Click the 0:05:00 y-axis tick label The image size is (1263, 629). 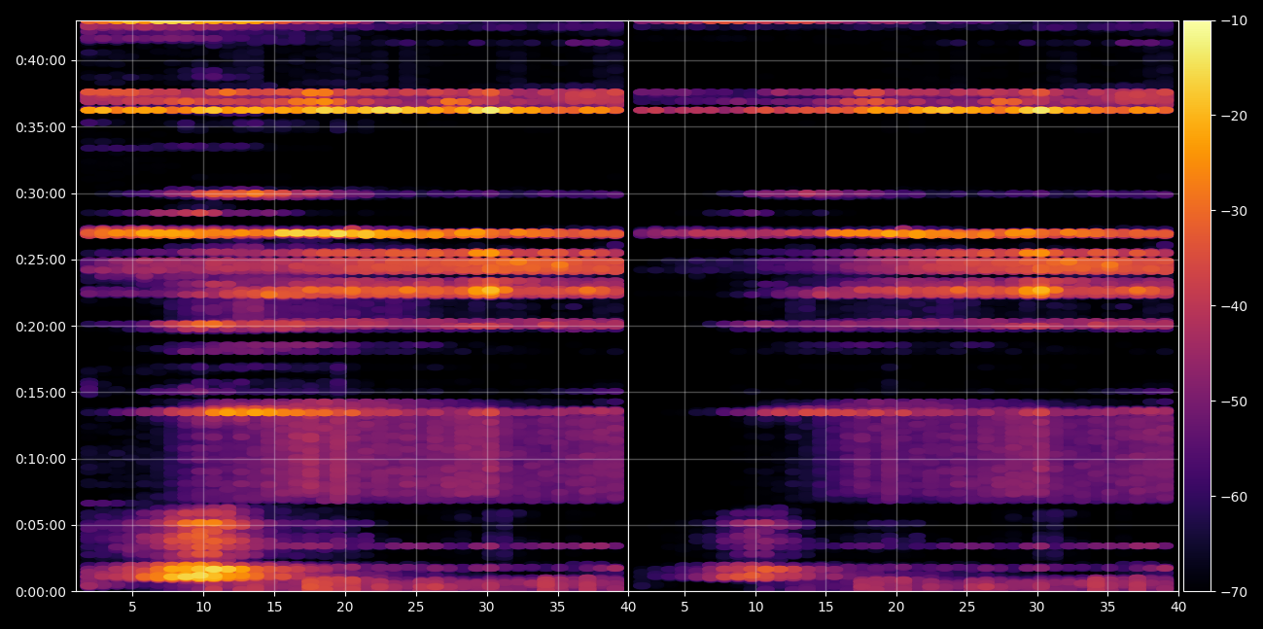click(40, 526)
